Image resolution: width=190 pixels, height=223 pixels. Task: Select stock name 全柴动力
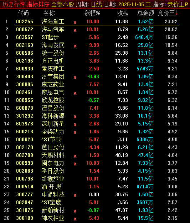click(53, 132)
